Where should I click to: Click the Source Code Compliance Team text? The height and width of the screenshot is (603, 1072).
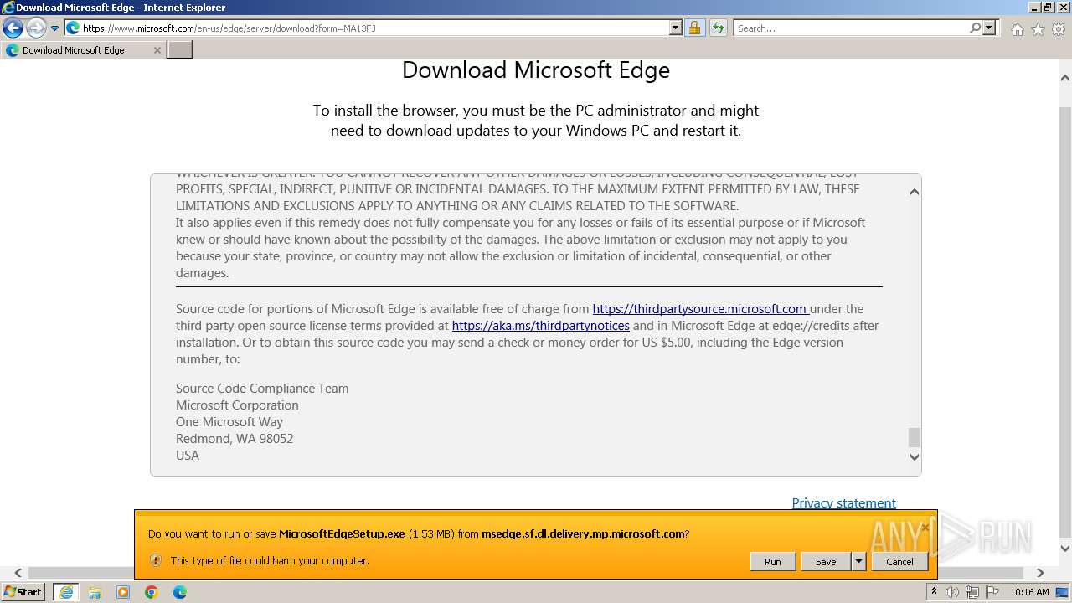262,389
